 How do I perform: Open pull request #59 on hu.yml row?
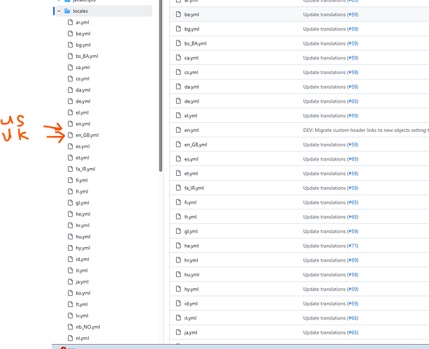[x=353, y=275]
